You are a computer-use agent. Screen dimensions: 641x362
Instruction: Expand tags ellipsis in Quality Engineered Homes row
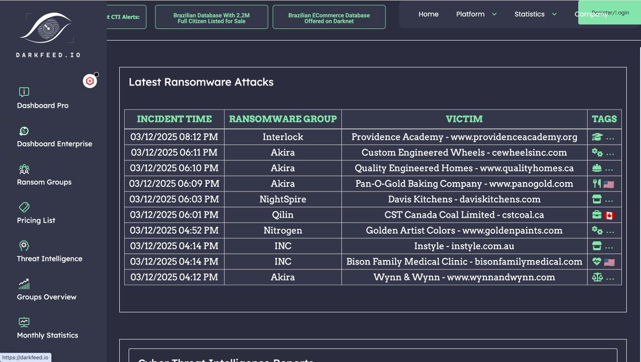[610, 169]
